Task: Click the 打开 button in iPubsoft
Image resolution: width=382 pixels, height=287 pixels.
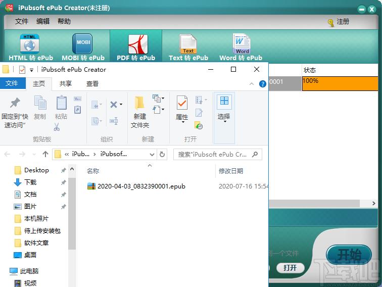Action: [290, 268]
